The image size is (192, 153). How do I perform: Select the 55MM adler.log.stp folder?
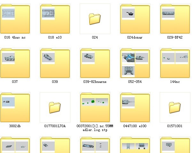coord(95,108)
